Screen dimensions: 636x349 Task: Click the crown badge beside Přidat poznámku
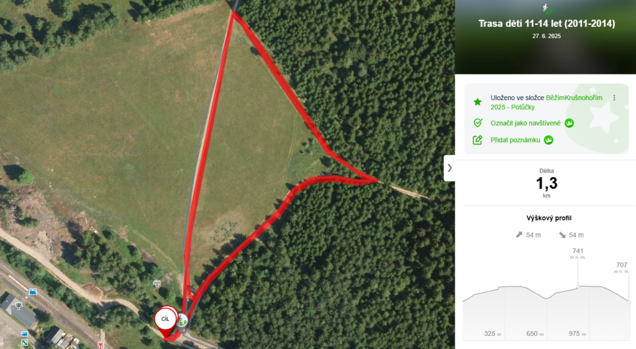click(x=548, y=140)
